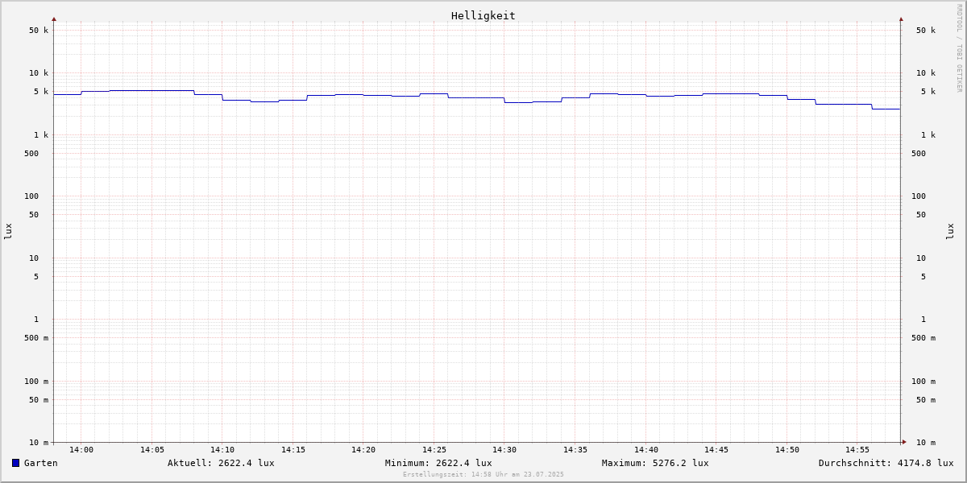967x483 pixels.
Task: Select the Garten legend label
Action: click(41, 463)
